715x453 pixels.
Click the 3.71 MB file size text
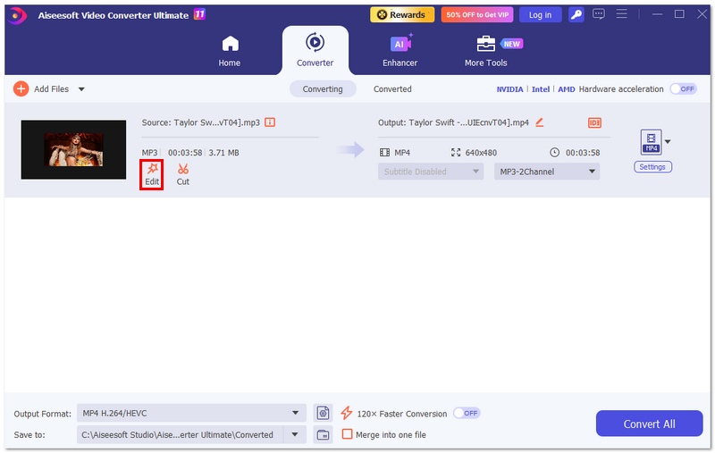pyautogui.click(x=224, y=153)
